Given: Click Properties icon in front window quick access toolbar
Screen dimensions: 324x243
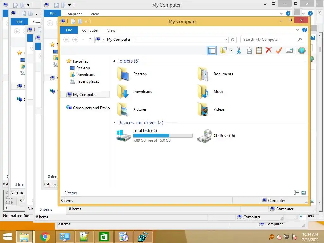Looking at the screenshot, I should (x=73, y=21).
